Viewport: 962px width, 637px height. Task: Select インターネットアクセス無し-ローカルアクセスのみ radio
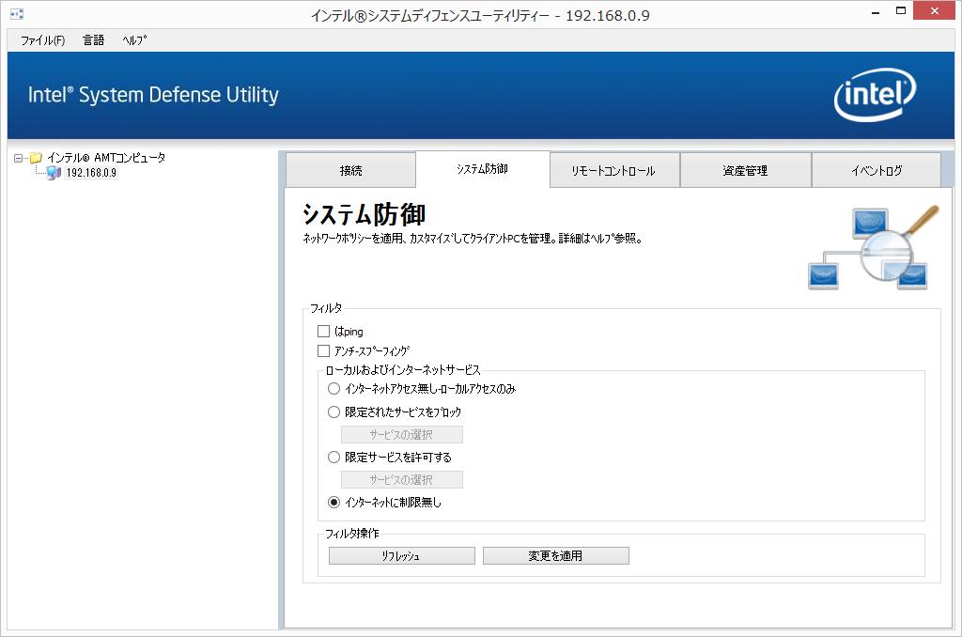point(334,388)
